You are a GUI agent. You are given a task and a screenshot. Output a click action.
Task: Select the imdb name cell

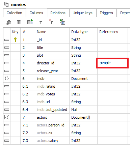click(x=52, y=79)
